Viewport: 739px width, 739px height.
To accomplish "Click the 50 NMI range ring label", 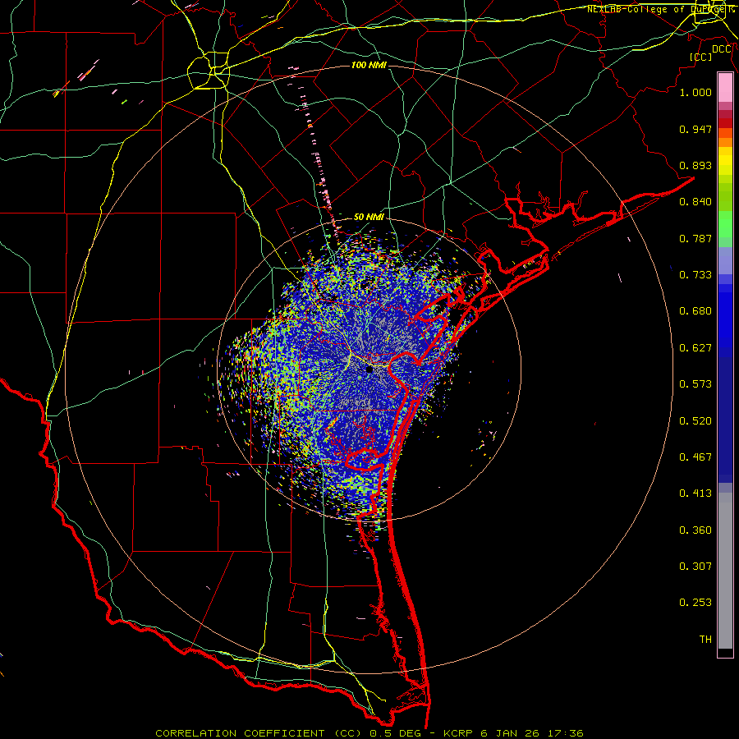I will tap(369, 217).
